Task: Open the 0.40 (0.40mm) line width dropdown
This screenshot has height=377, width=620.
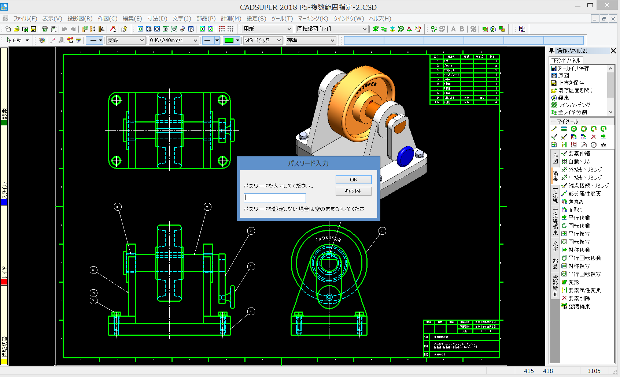Action: click(x=174, y=40)
